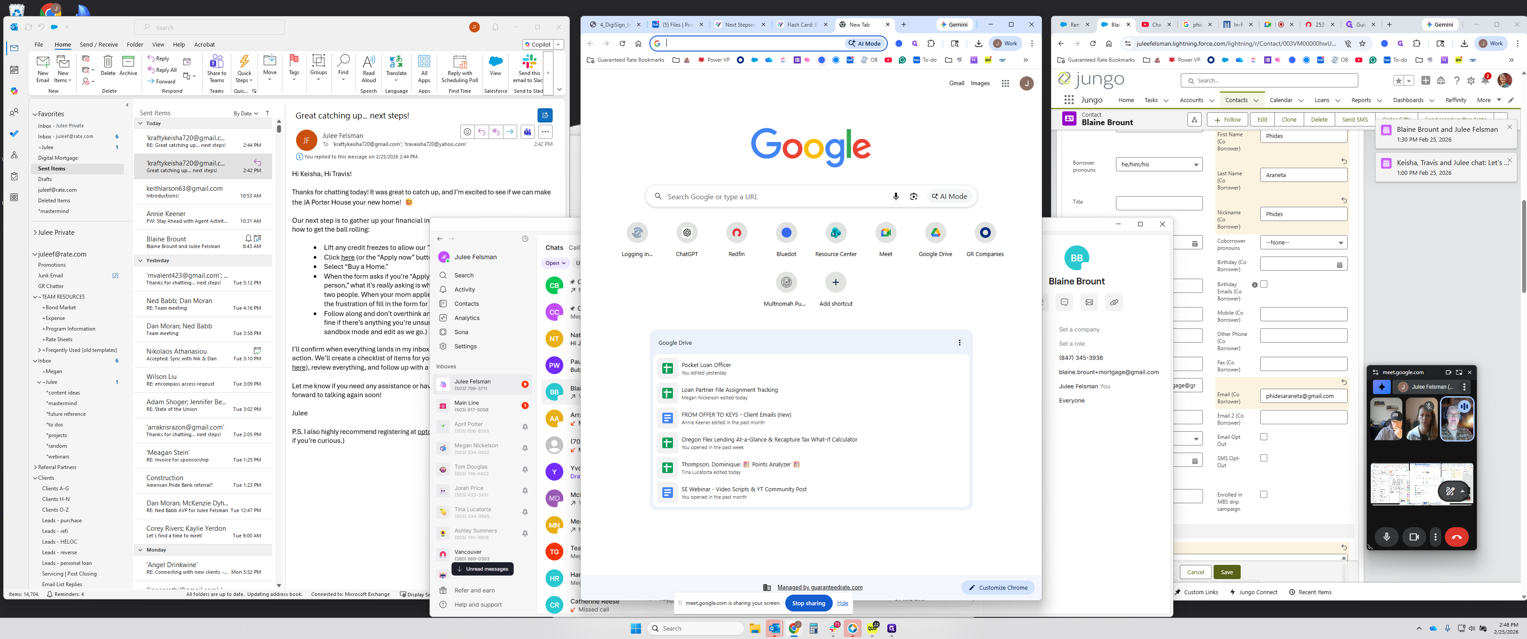This screenshot has height=639, width=1527.
Task: Collapse Favorites folder group in Outlook
Action: (35, 114)
